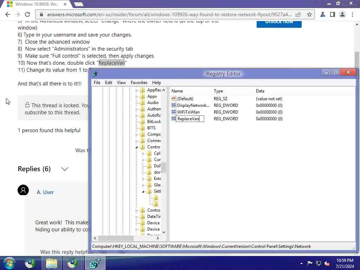Select the BitLock registry key
The image size is (360, 270).
point(154,121)
